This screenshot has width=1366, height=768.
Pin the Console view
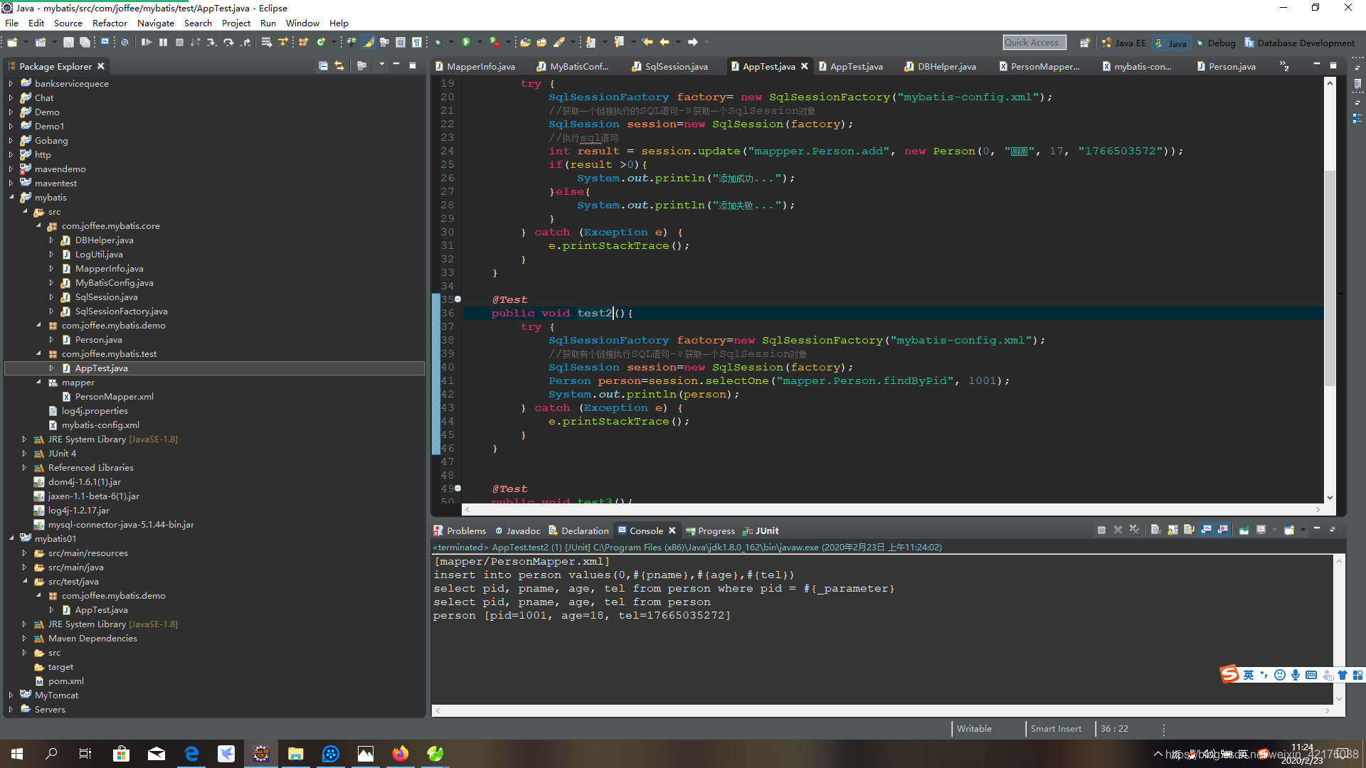coord(1244,530)
